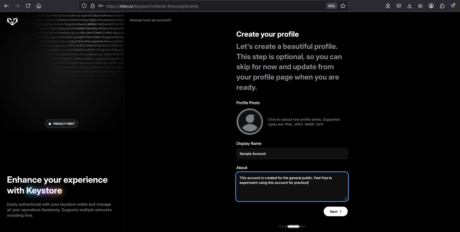Reload the current page
Viewport: 460px width, 232px height.
click(x=28, y=6)
